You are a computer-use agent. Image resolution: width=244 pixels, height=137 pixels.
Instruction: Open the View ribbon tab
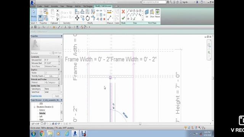(62, 6)
